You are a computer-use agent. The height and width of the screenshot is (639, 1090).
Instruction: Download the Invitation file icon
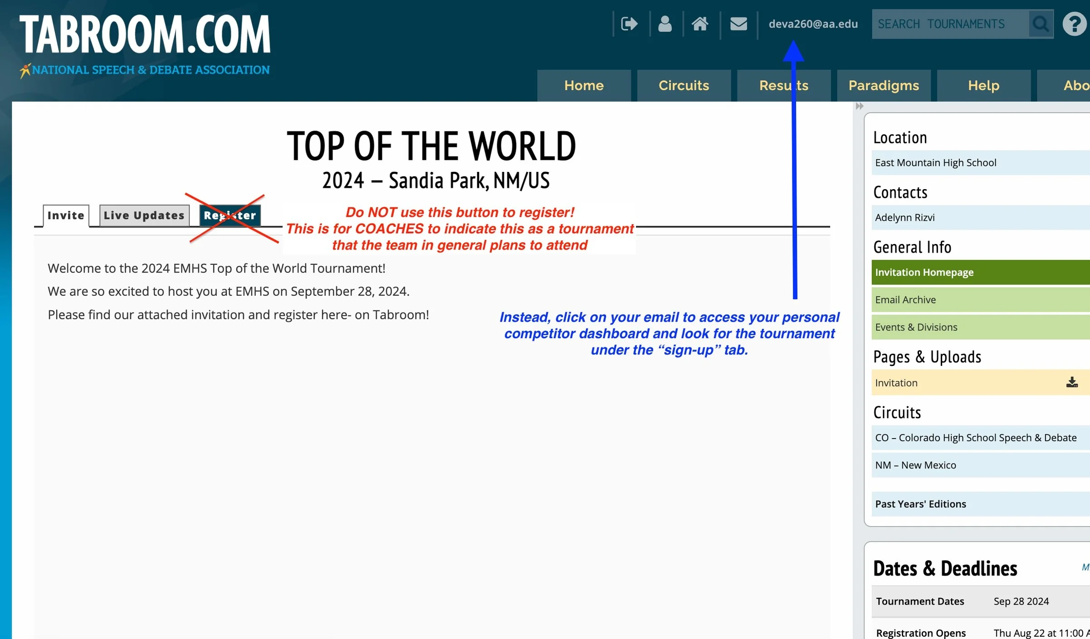pyautogui.click(x=1072, y=382)
